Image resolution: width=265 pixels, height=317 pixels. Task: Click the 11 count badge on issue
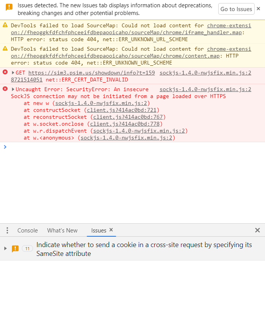click(x=27, y=249)
